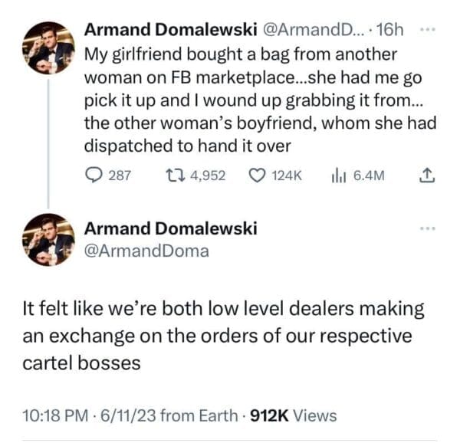Image resolution: width=460 pixels, height=443 pixels.
Task: Share the tweet via upload icon
Action: (428, 176)
